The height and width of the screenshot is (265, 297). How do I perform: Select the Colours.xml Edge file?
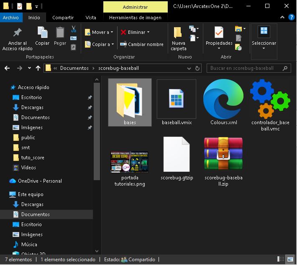tap(223, 102)
